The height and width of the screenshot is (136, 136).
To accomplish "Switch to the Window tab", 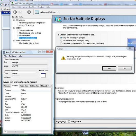I will 7,86.
